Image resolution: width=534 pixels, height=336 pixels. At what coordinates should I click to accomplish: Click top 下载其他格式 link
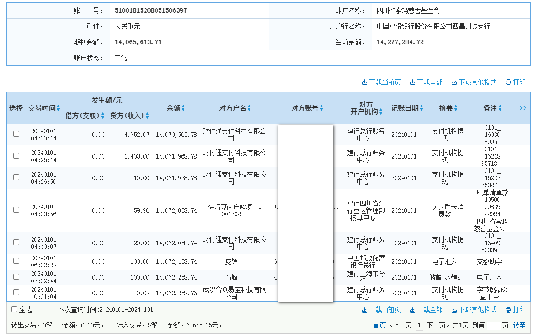coord(474,82)
